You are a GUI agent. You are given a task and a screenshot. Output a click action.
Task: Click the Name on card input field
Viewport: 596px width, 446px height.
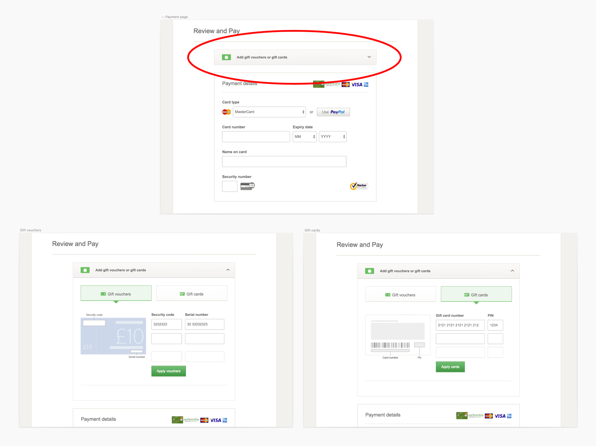click(x=284, y=162)
